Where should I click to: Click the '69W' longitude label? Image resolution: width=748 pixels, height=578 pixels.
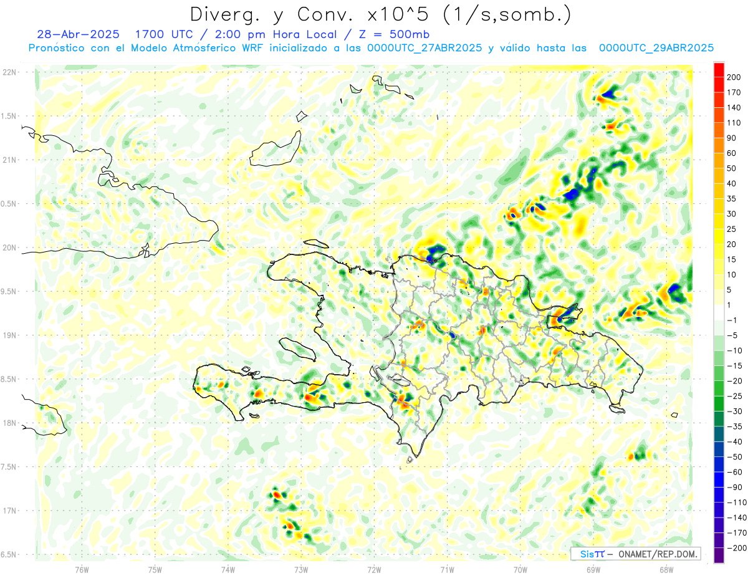[593, 570]
